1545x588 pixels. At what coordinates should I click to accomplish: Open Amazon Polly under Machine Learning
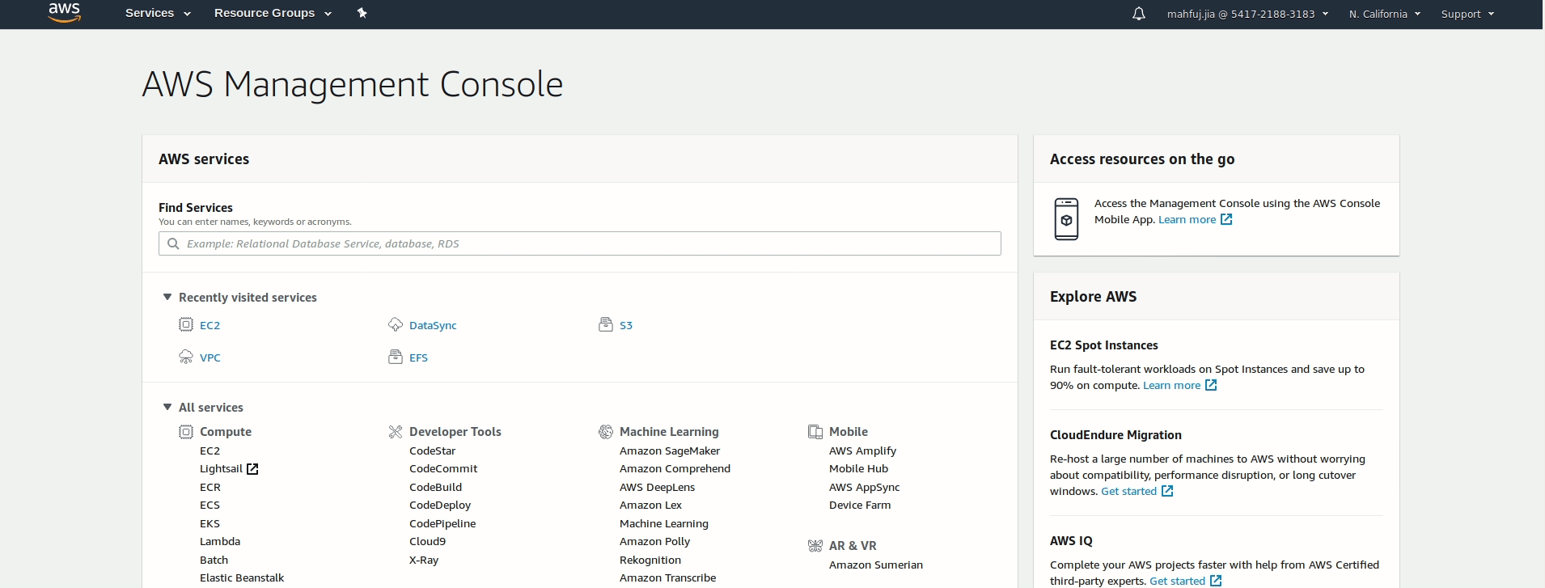coord(654,541)
